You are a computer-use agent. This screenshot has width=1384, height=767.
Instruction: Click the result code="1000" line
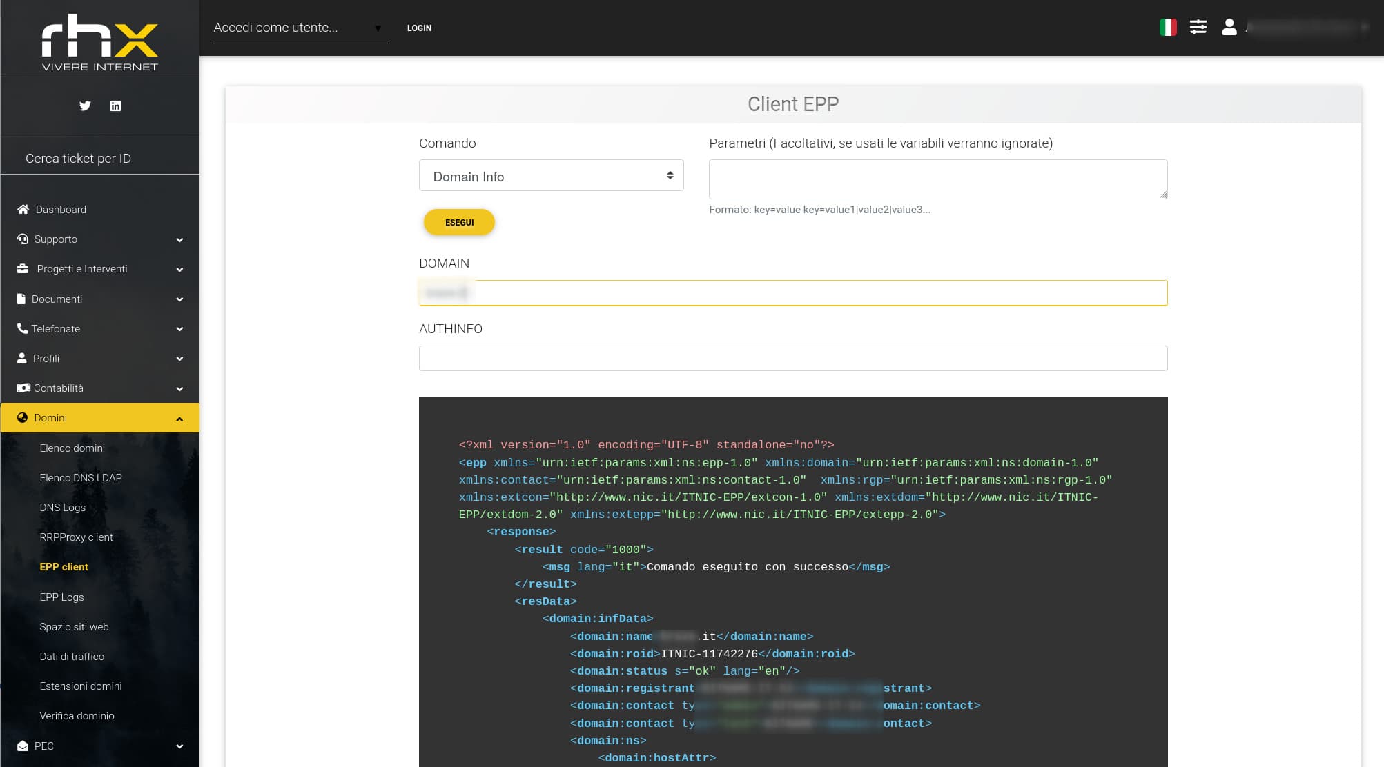click(x=584, y=549)
